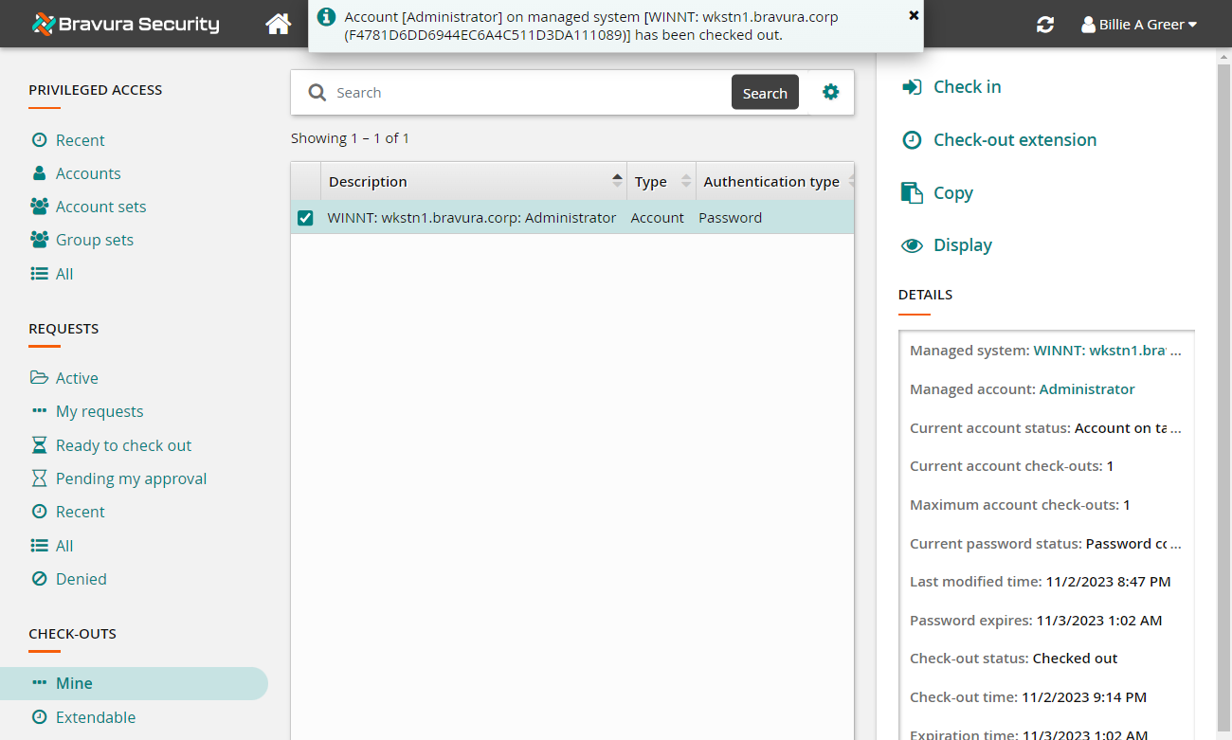1232x740 pixels.
Task: Sort by Description column arrows
Action: pyautogui.click(x=617, y=181)
